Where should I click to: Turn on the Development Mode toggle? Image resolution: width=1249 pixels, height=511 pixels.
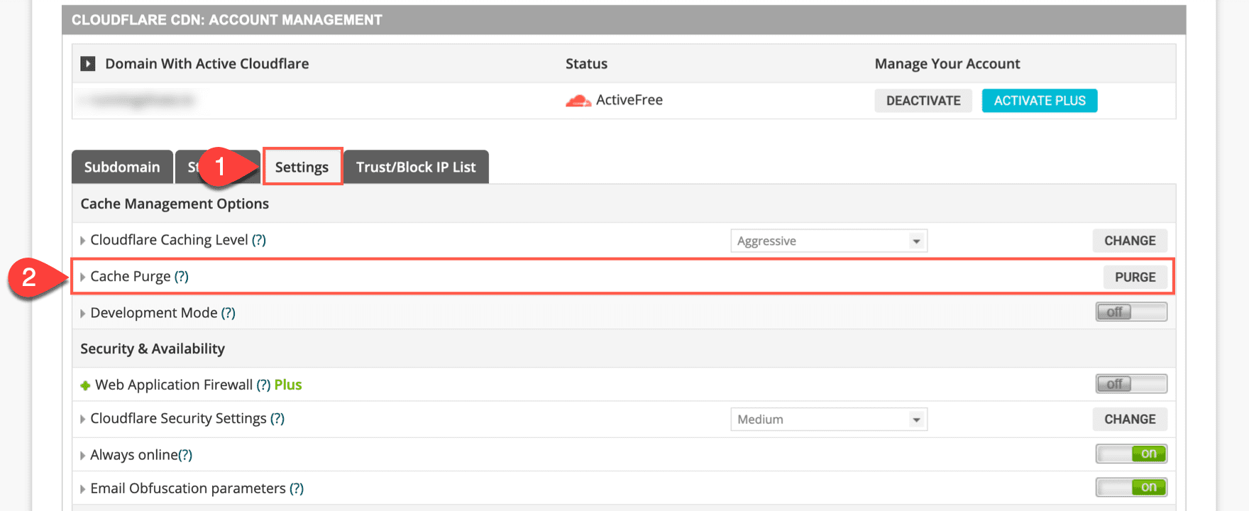[x=1130, y=312]
